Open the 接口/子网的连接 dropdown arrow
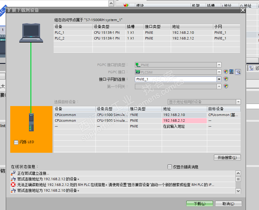 click(219, 79)
